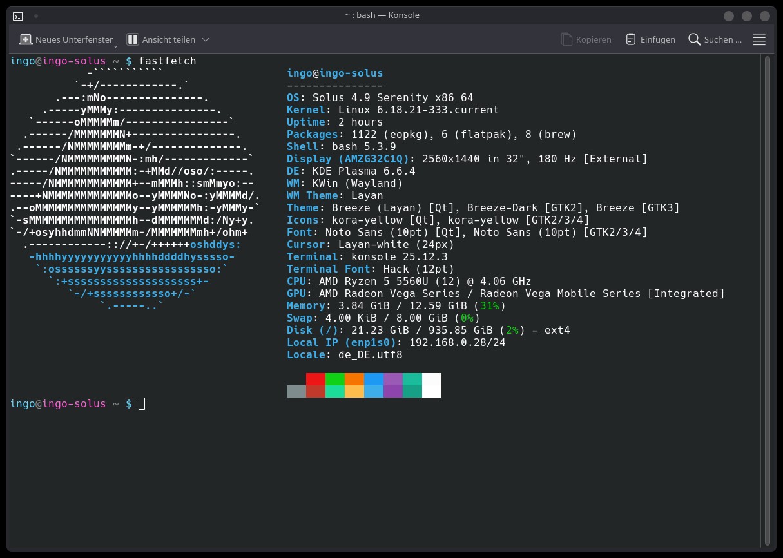Click the 'Theme: Breeze (Layan) [Qt]' line

tap(483, 207)
